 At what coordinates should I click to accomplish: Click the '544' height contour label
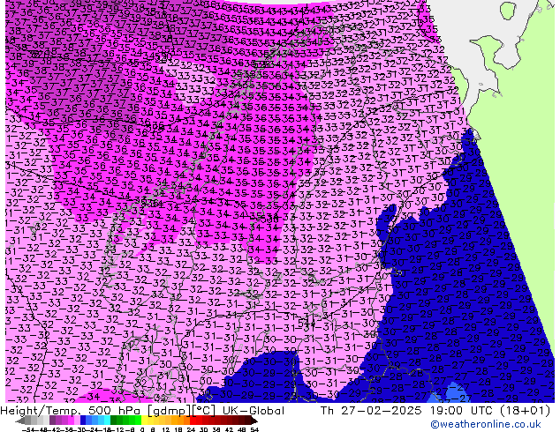coord(306,324)
